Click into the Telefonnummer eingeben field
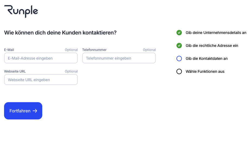This screenshot has height=141, width=251. [119, 58]
